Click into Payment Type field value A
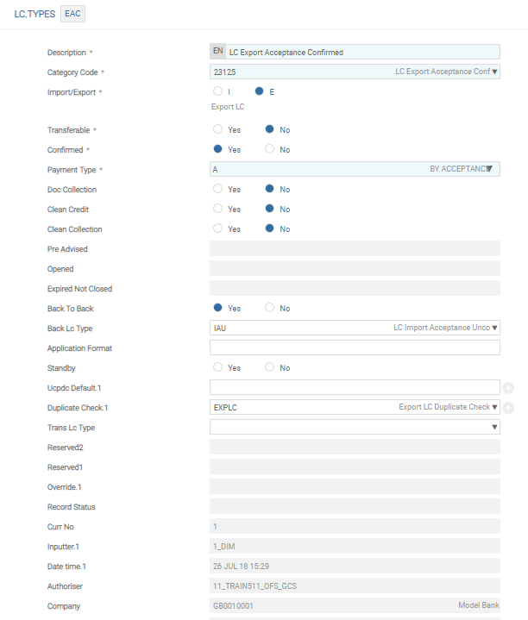 click(355, 169)
